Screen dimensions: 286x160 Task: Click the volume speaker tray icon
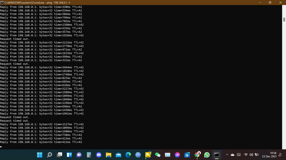coord(251,155)
